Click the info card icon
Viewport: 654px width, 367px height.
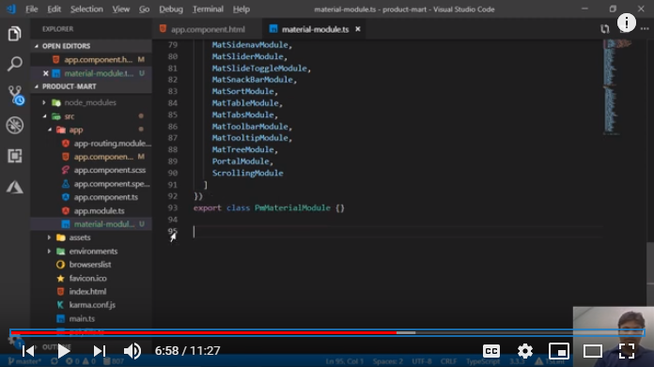point(627,23)
